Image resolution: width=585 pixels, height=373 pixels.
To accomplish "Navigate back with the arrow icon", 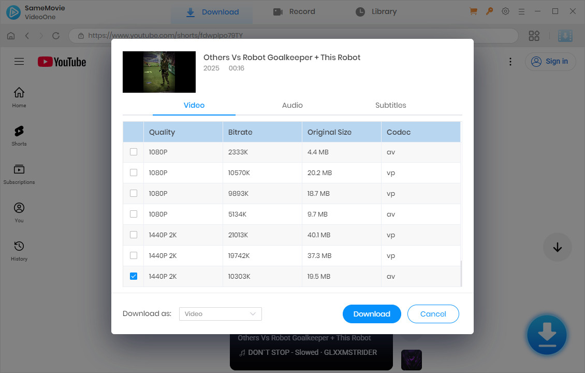I will tap(27, 35).
